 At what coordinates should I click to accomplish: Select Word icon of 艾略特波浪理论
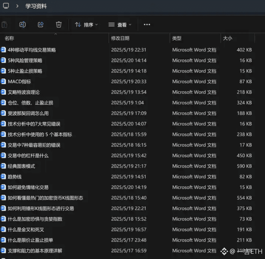click(x=3, y=92)
